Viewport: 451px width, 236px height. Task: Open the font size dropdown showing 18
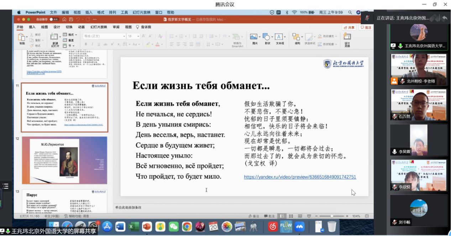[133, 36]
